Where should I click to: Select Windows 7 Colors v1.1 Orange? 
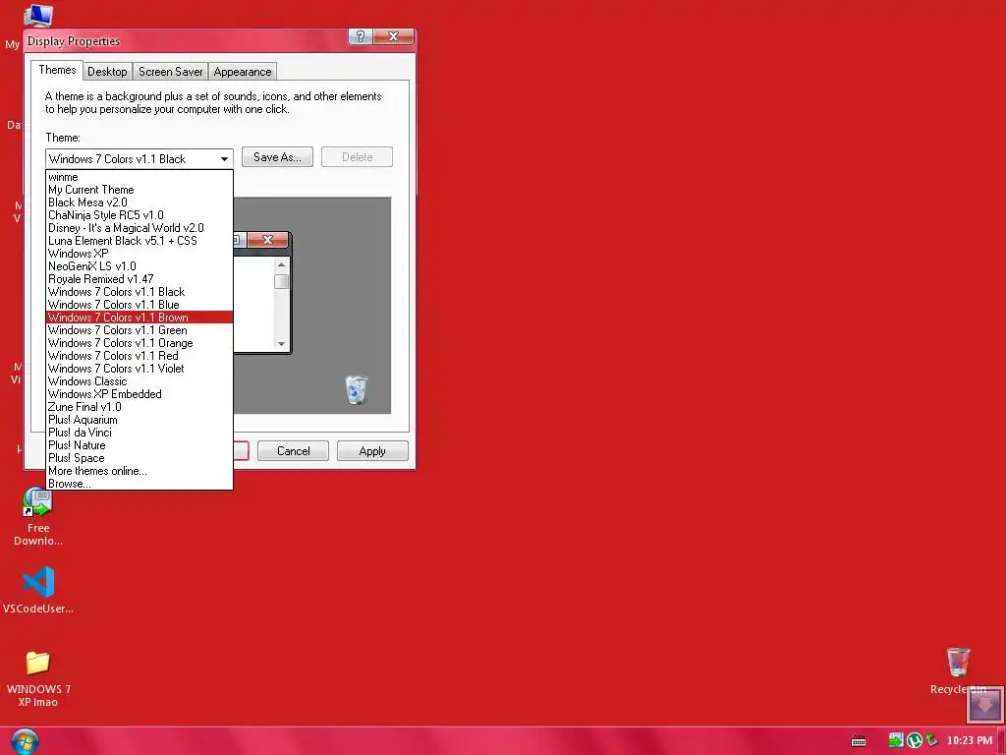(x=140, y=343)
